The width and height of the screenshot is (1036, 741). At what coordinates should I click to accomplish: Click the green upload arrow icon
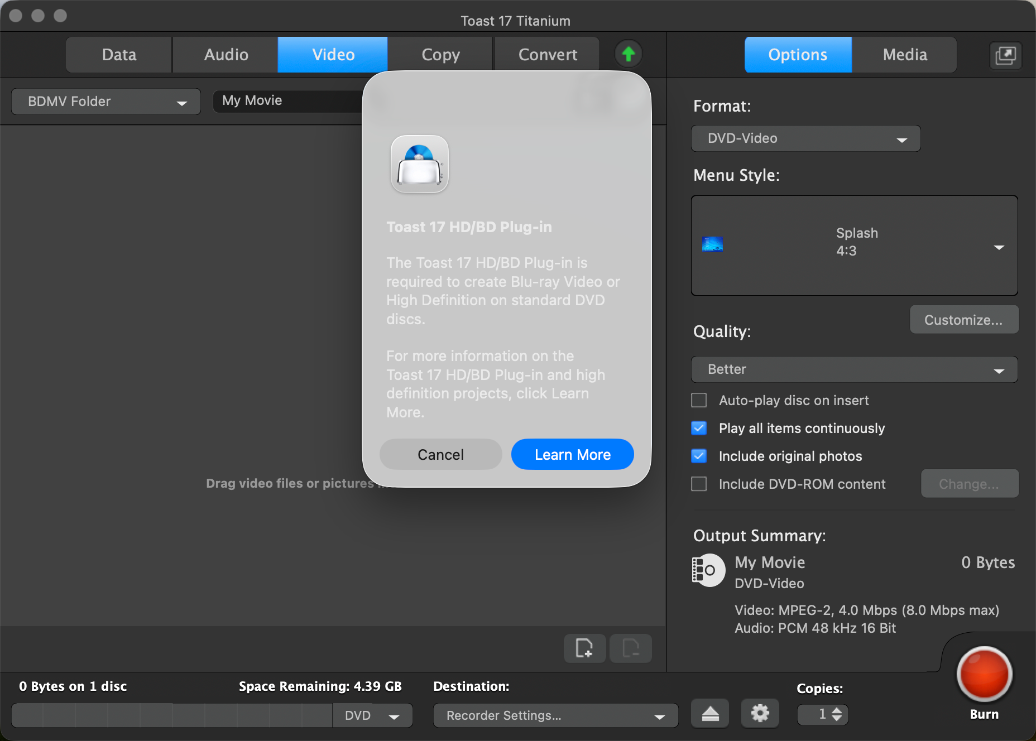tap(629, 54)
